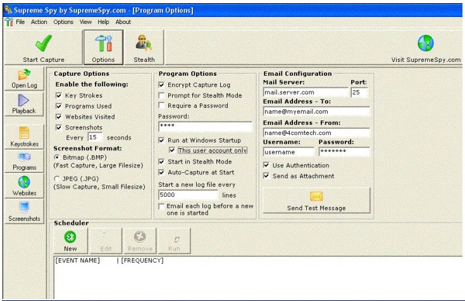Click the Run scheduler button
465x301 pixels.
(174, 241)
